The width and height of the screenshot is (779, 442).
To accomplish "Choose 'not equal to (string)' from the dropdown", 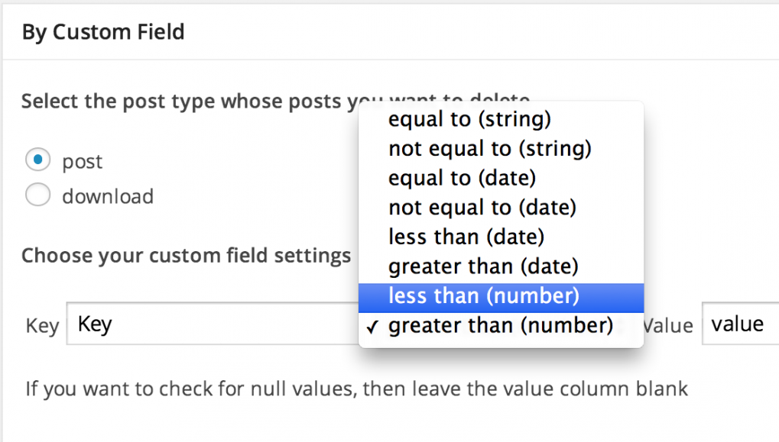I will coord(490,148).
